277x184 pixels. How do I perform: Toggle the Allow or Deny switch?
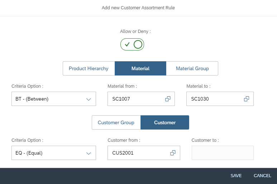[132, 44]
